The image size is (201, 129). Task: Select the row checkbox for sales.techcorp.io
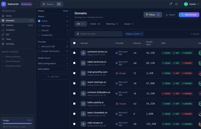74,63
